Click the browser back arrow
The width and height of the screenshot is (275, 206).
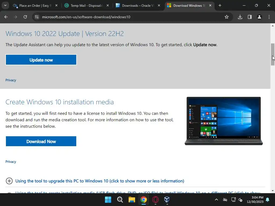(x=6, y=17)
